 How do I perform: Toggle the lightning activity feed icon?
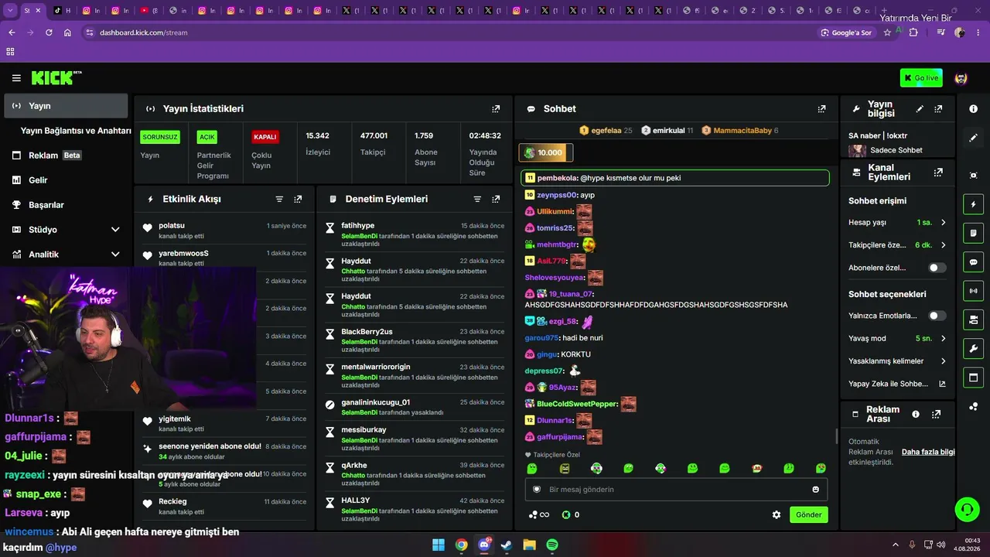click(x=973, y=204)
